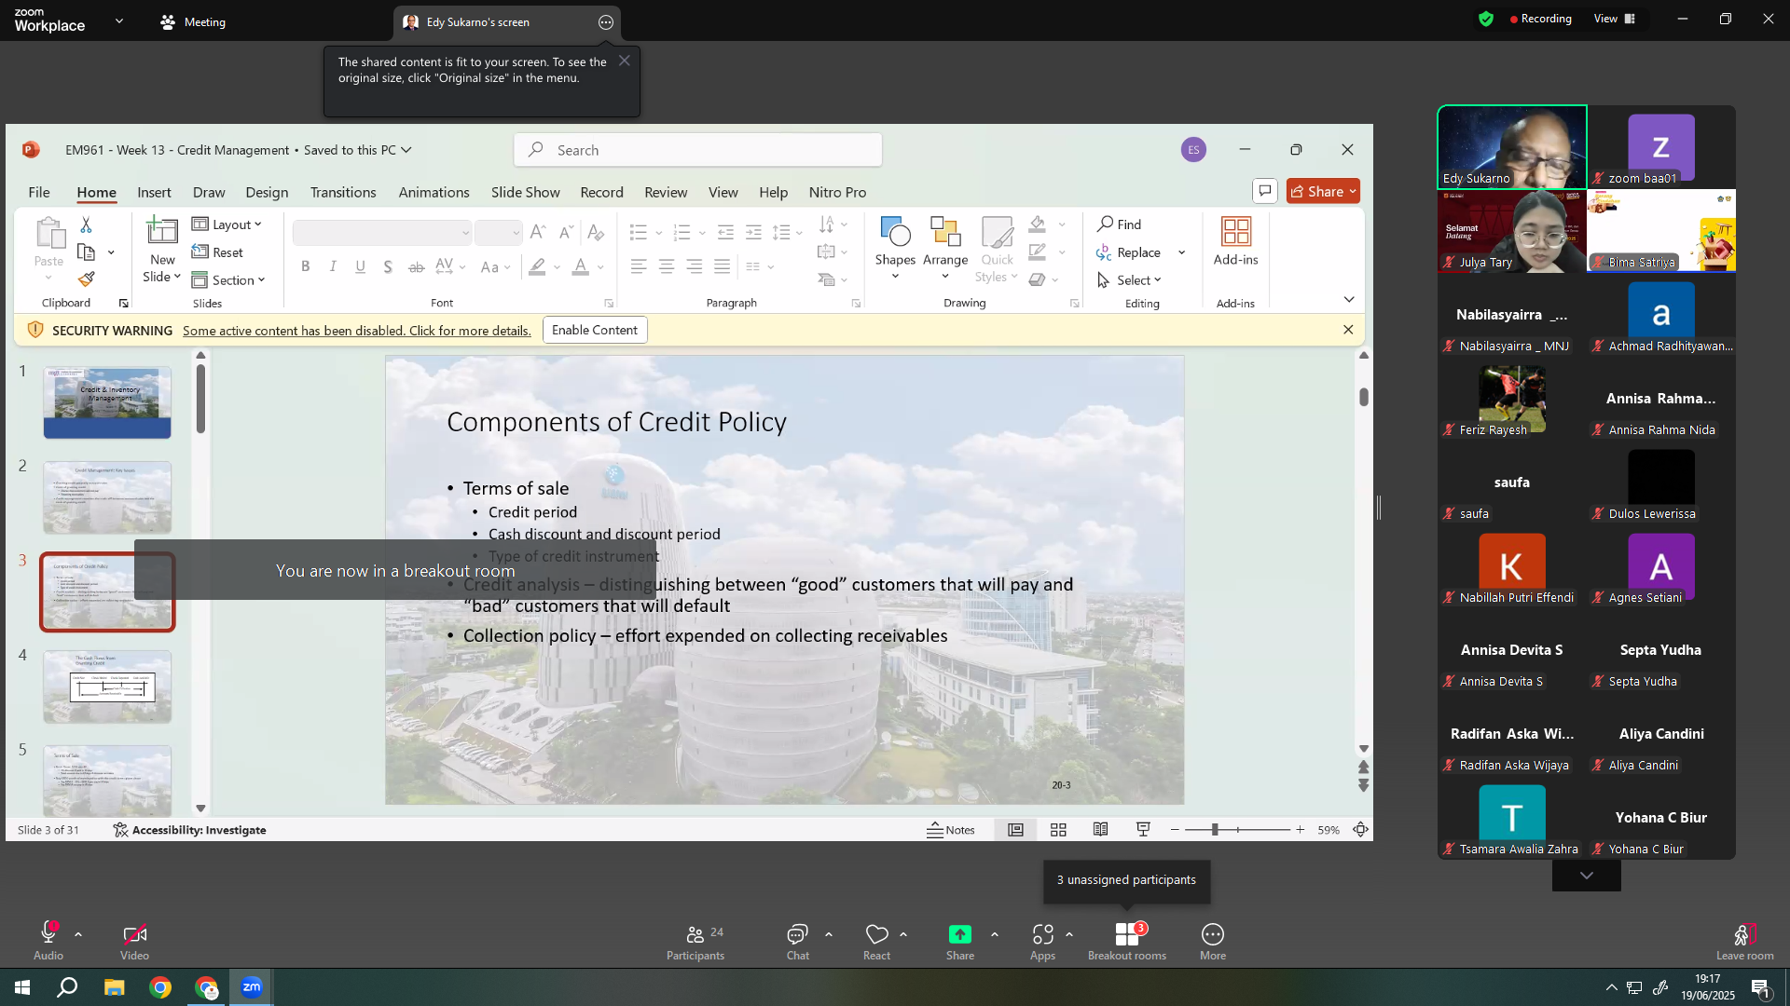The height and width of the screenshot is (1006, 1790).
Task: Open Reading View from status bar
Action: (1101, 830)
